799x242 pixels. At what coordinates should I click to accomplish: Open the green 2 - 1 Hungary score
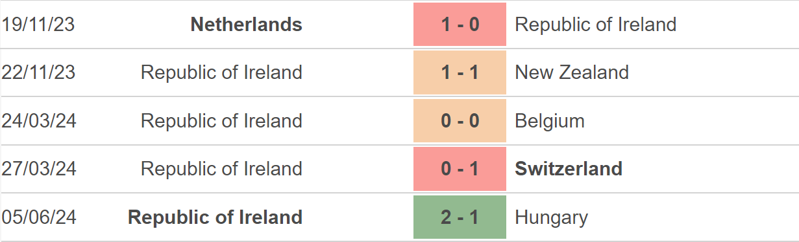coord(460,217)
